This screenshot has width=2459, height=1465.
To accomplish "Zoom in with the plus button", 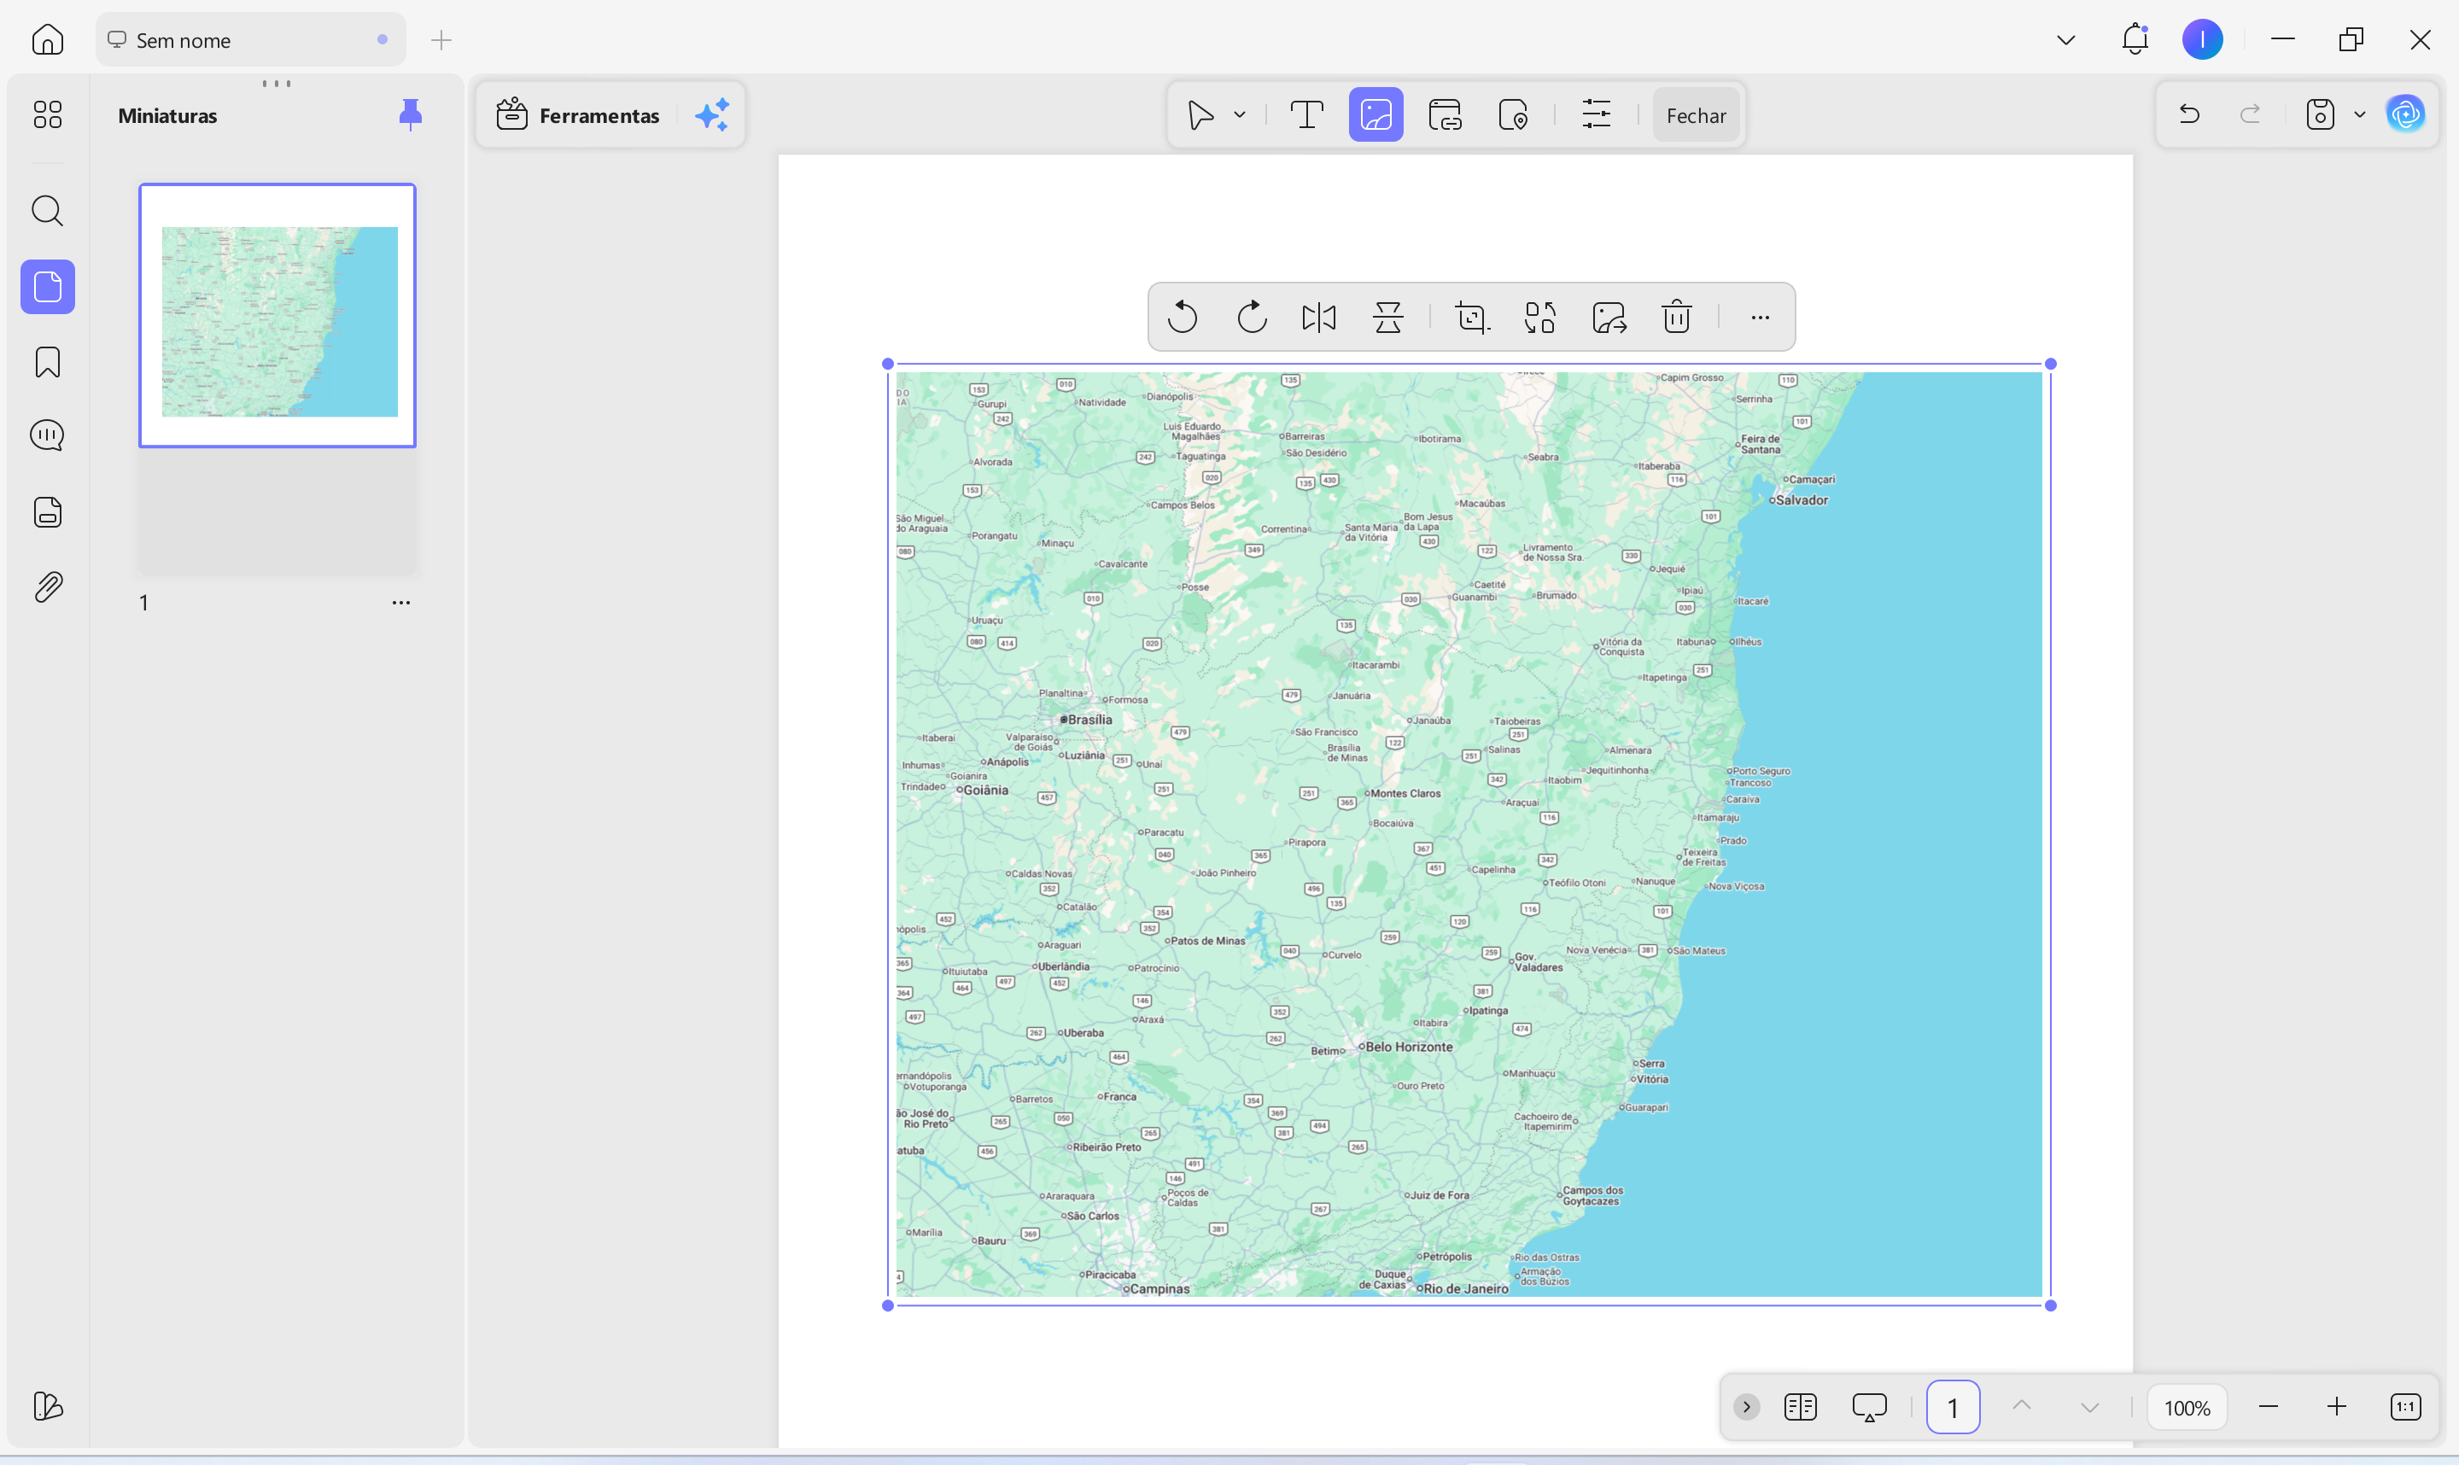I will (x=2337, y=1407).
